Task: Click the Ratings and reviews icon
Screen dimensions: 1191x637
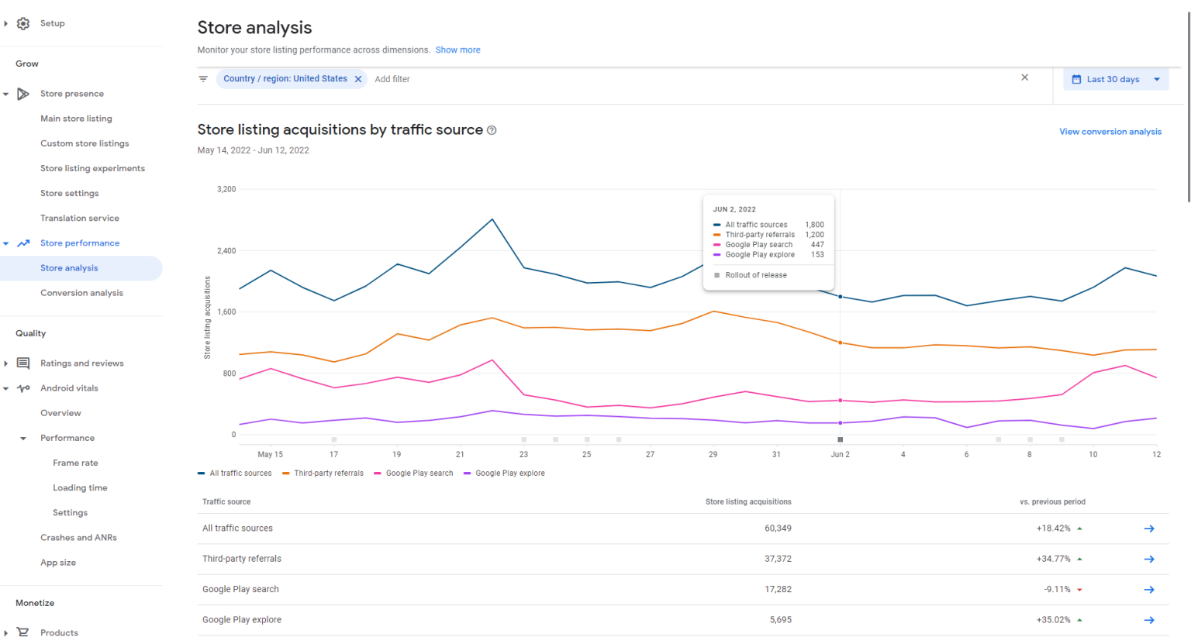Action: pos(23,363)
